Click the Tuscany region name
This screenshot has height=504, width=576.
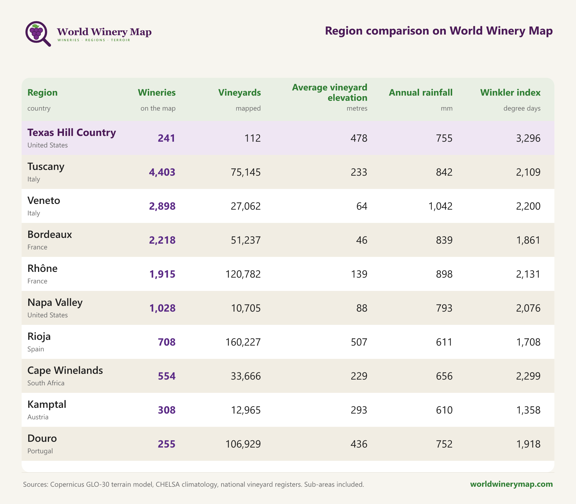tap(46, 166)
